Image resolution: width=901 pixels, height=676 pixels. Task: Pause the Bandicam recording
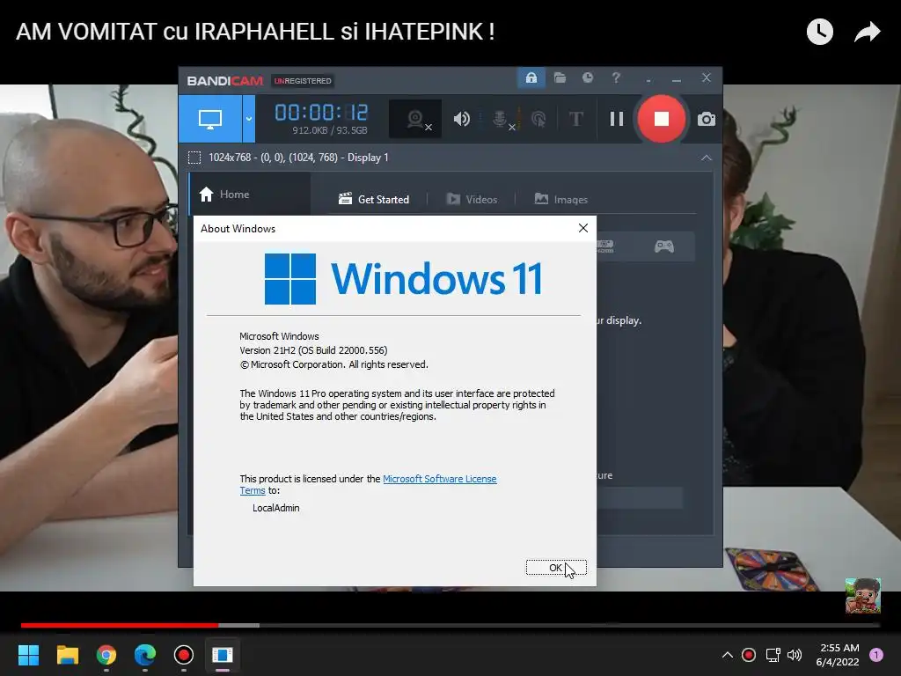[617, 119]
